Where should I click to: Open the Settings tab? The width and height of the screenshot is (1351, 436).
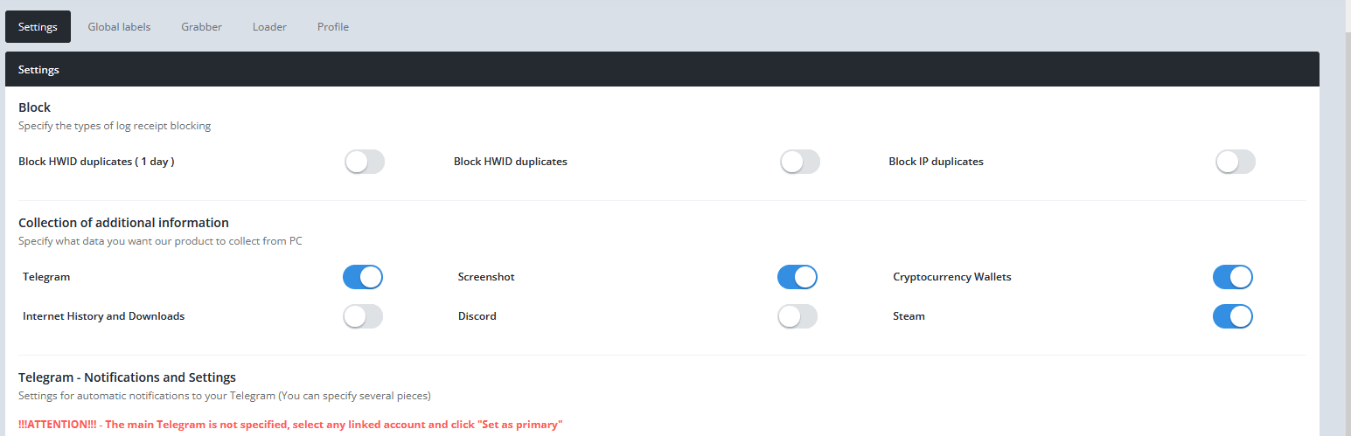(x=38, y=26)
